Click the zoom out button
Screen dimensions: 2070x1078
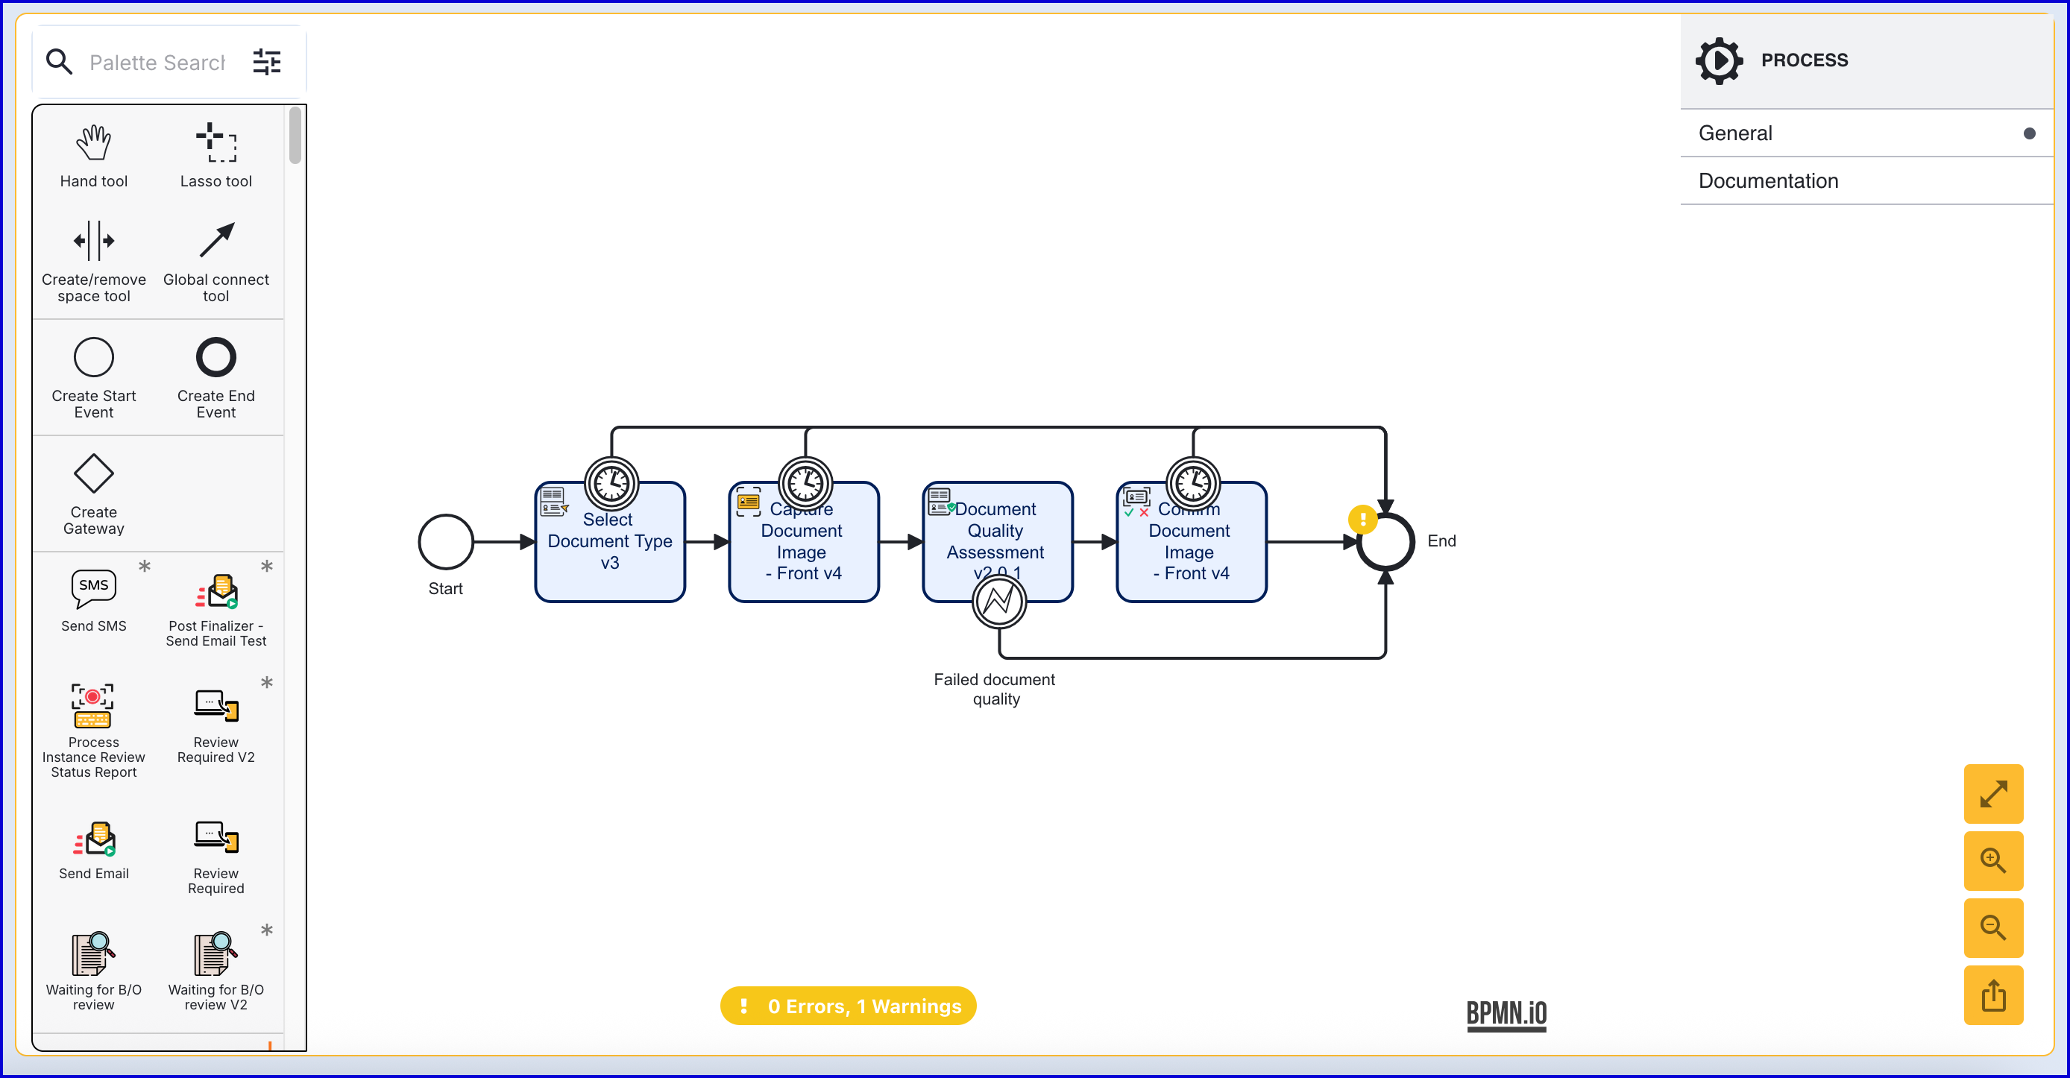pos(1993,928)
